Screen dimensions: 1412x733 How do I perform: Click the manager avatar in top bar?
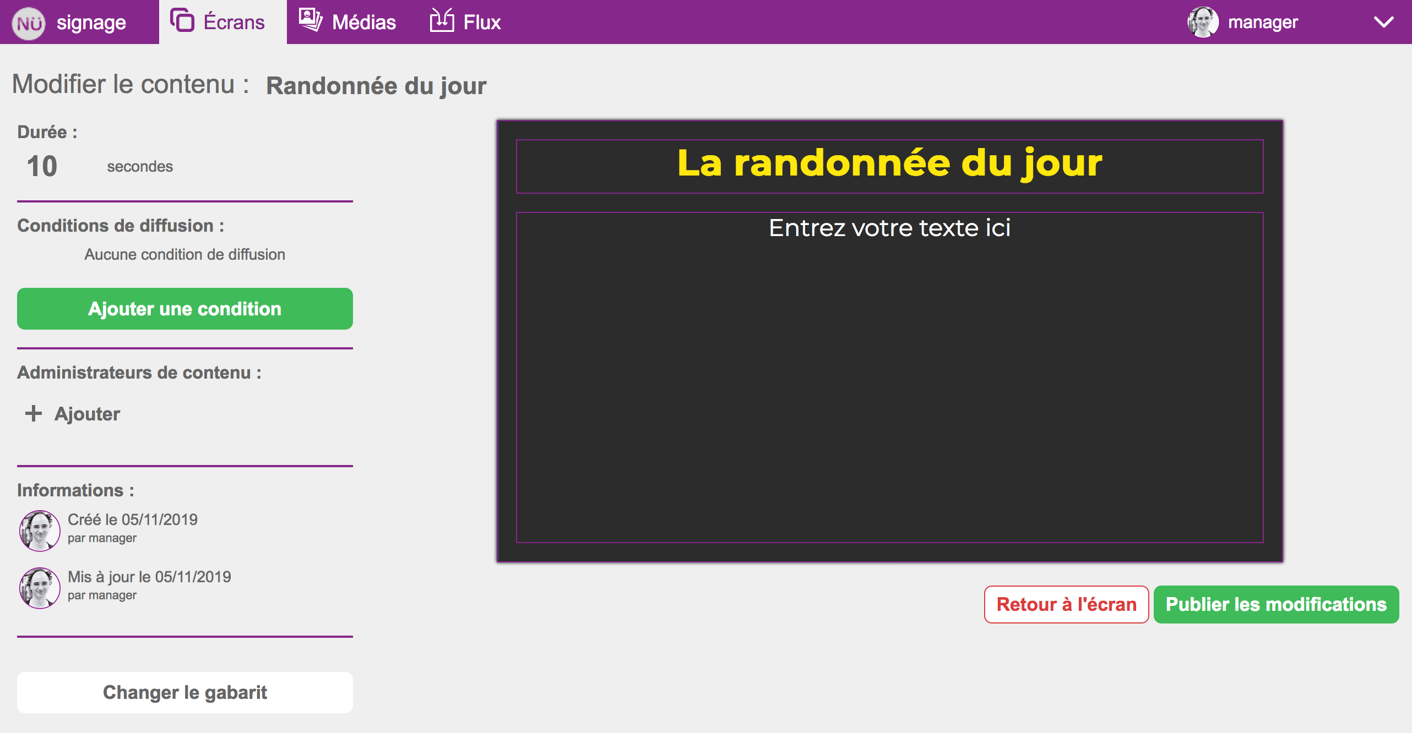(x=1203, y=22)
